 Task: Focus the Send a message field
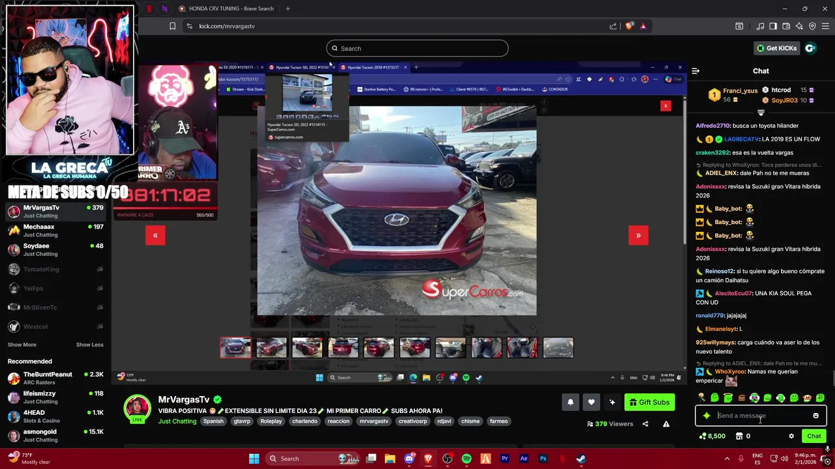(x=761, y=416)
